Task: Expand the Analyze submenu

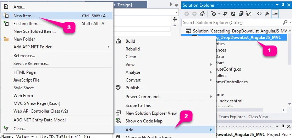Action: coord(165,72)
